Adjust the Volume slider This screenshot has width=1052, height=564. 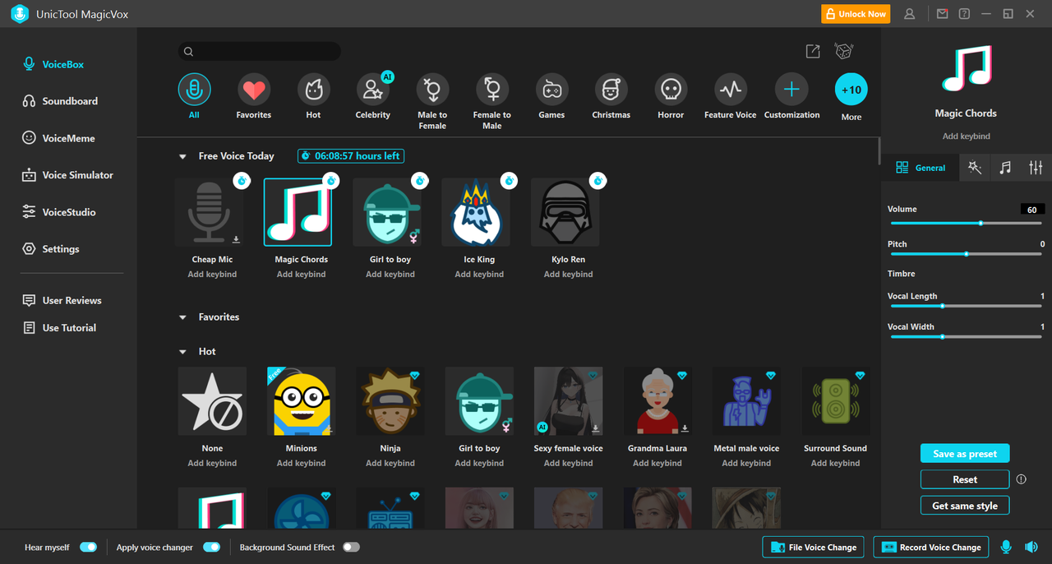coord(967,223)
